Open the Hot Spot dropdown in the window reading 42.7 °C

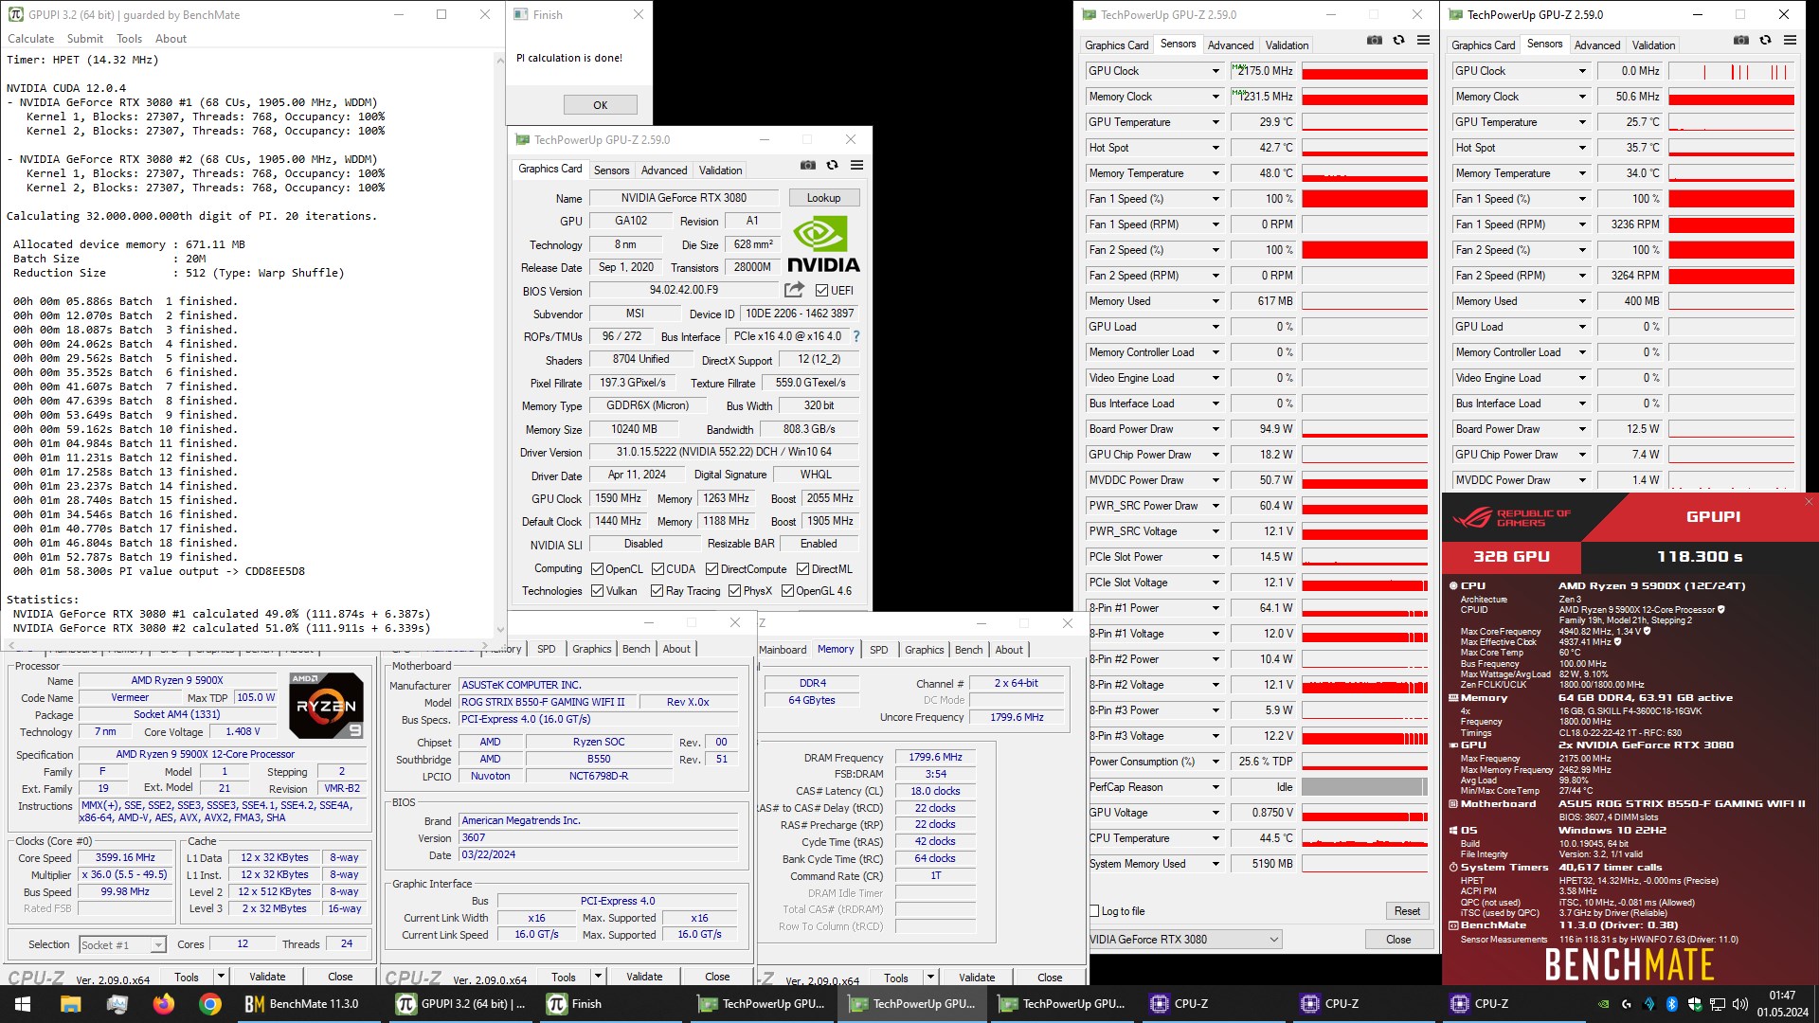click(x=1216, y=148)
